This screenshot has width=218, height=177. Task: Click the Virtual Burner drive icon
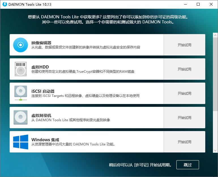(21, 117)
